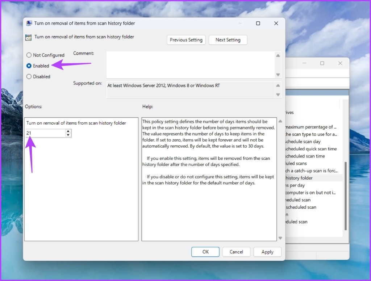This screenshot has height=281, width=371.
Task: Click the Previous Setting button
Action: click(x=186, y=40)
